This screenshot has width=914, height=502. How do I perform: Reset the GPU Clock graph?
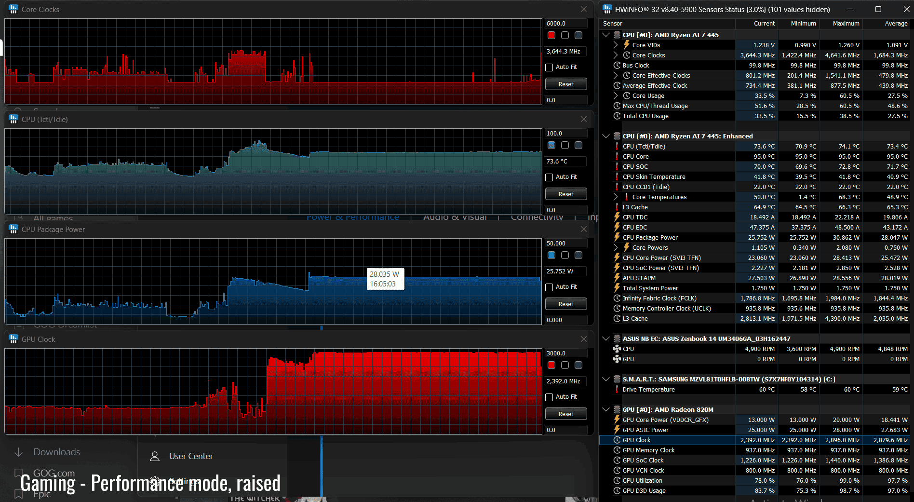(x=566, y=414)
